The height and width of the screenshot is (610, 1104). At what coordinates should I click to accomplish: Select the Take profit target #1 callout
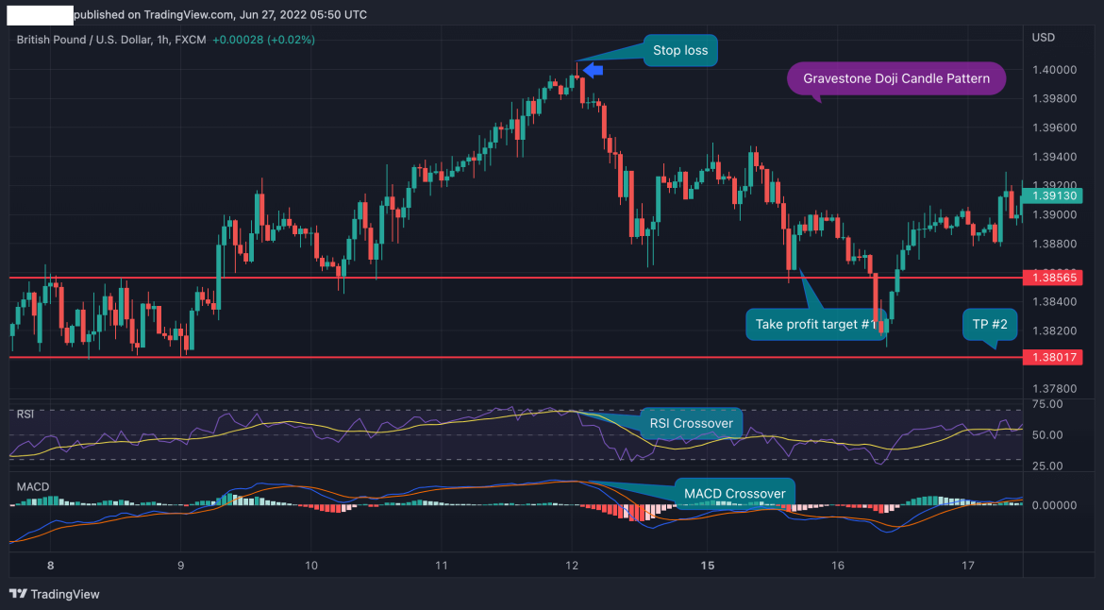click(x=817, y=324)
